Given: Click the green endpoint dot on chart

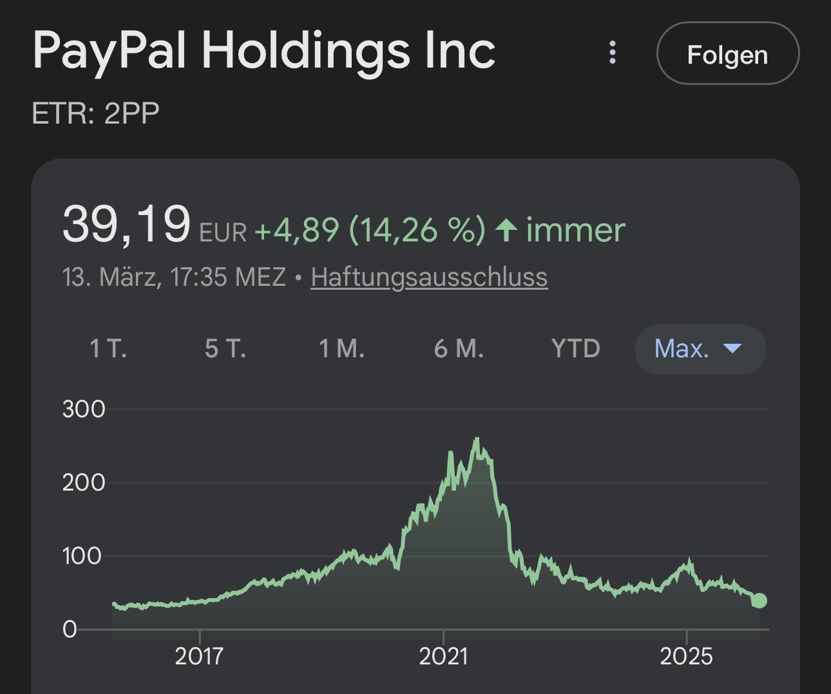Looking at the screenshot, I should (759, 600).
